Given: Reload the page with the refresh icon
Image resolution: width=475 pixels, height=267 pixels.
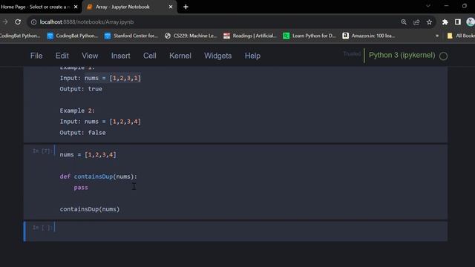Looking at the screenshot, I should point(18,22).
